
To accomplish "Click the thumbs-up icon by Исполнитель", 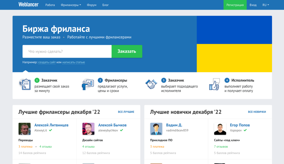I will [x=214, y=84].
